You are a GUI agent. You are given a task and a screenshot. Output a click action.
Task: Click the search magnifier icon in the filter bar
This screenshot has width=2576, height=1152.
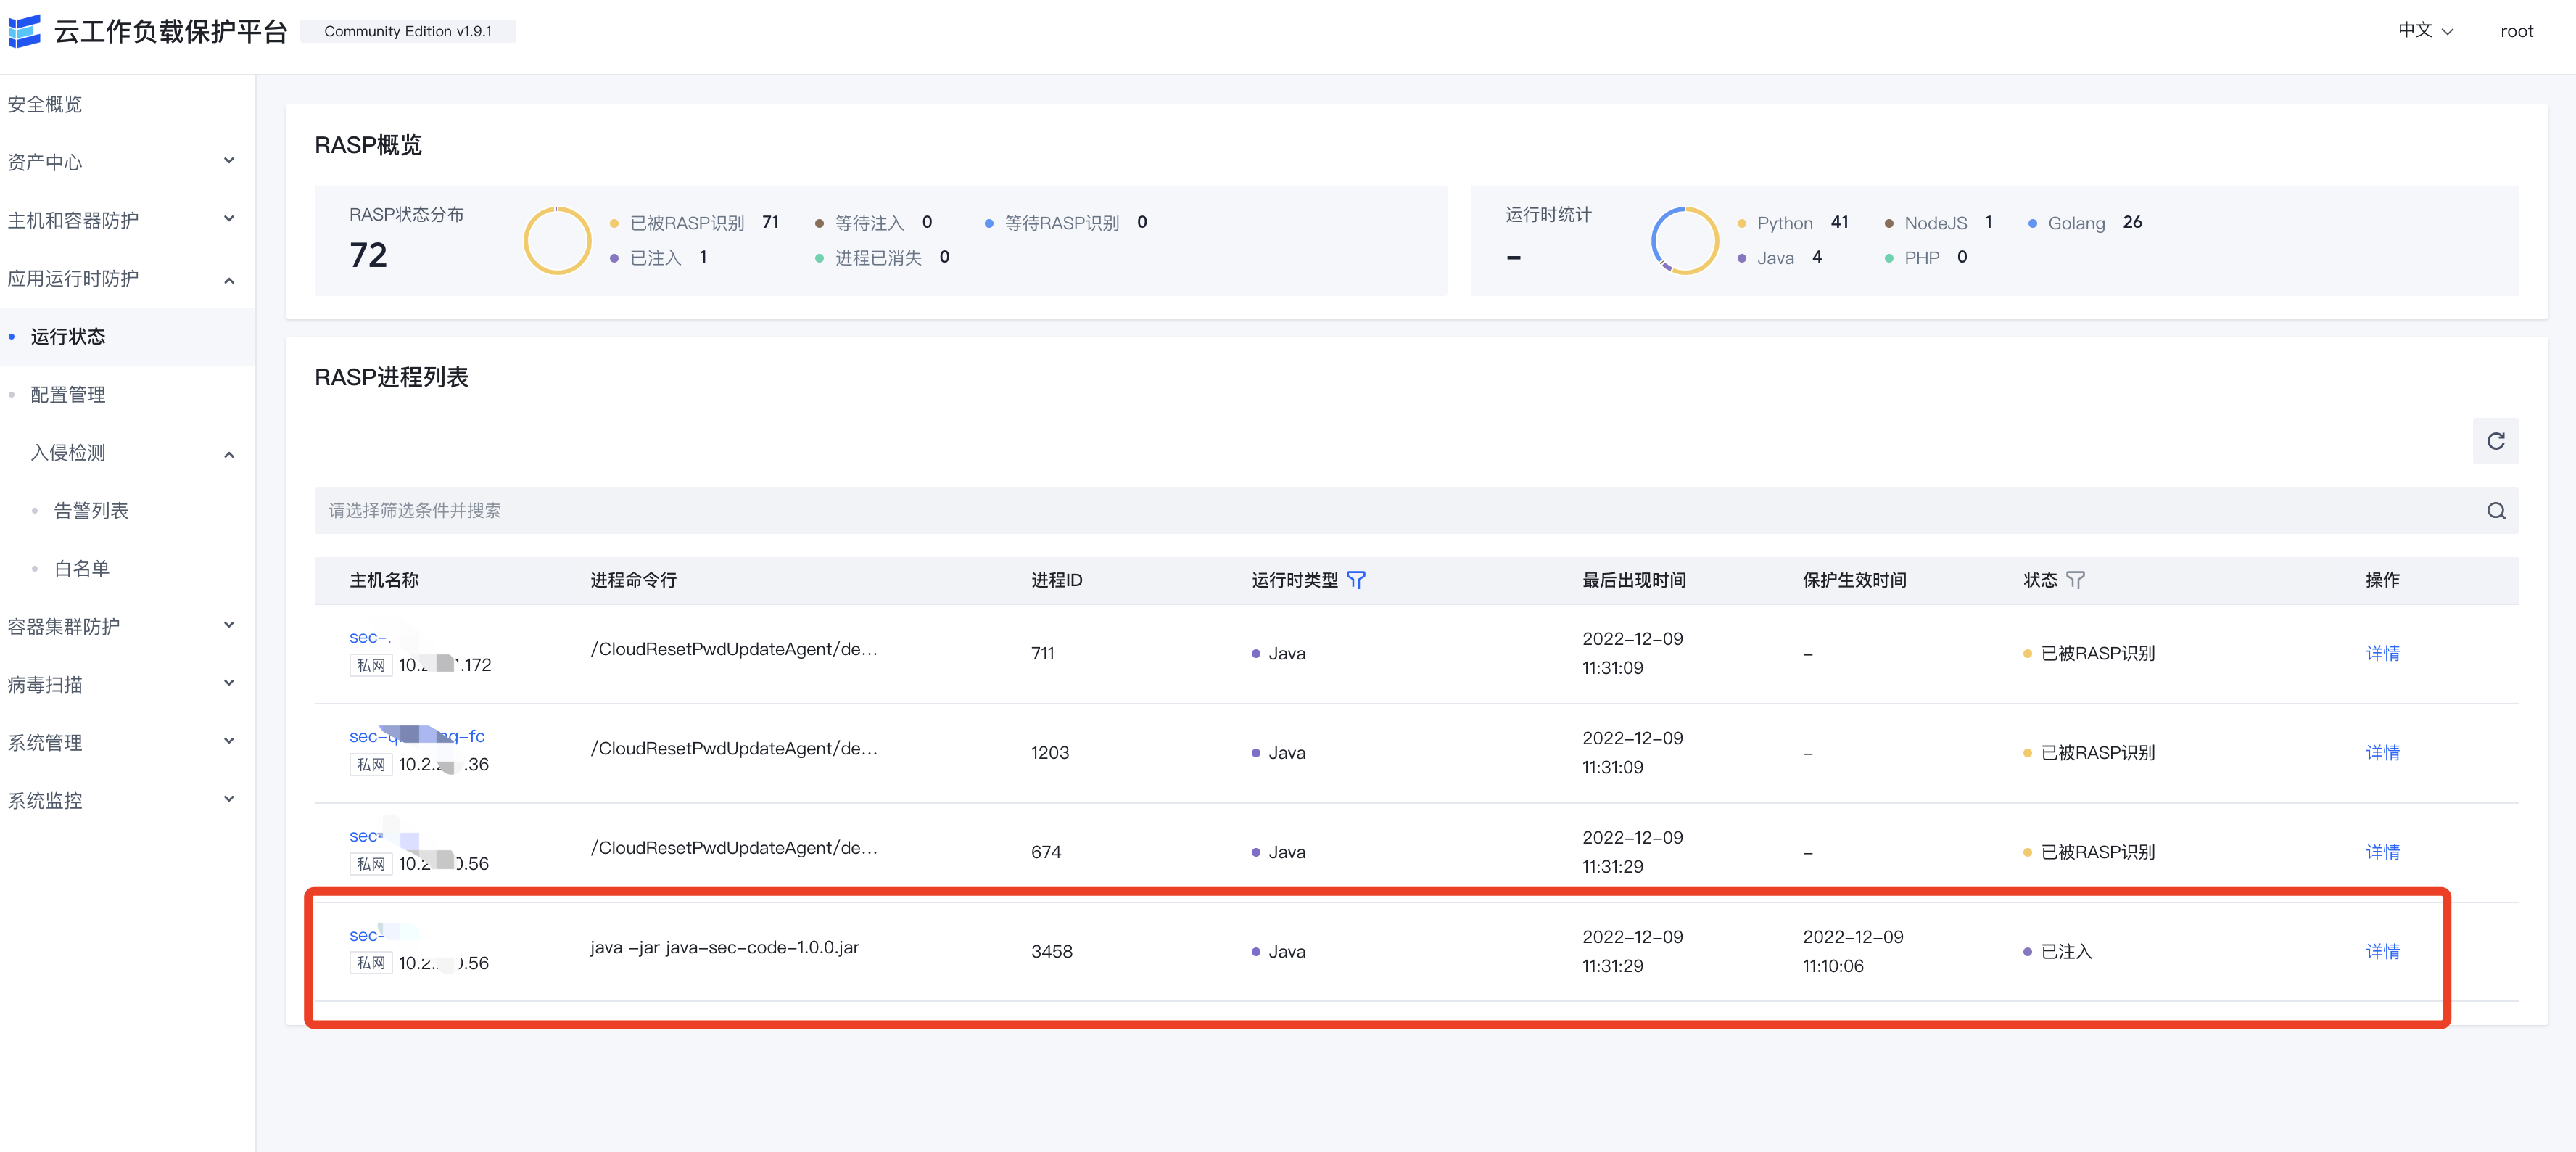[x=2496, y=510]
